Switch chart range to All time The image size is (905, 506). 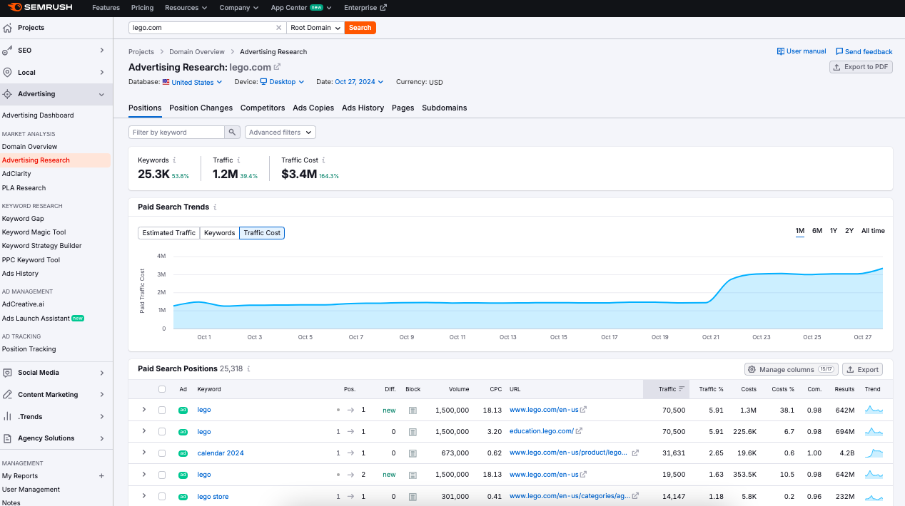click(873, 231)
